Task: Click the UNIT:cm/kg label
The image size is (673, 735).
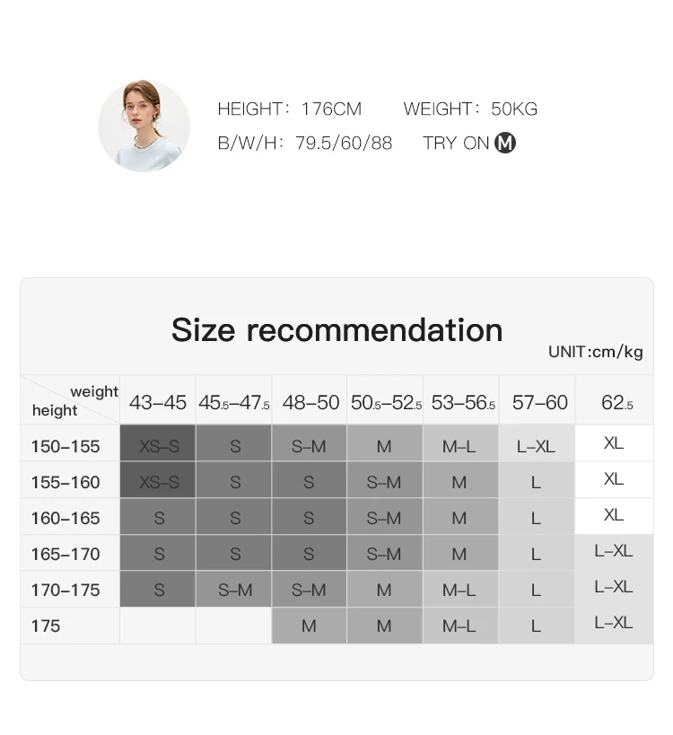Action: pos(595,352)
